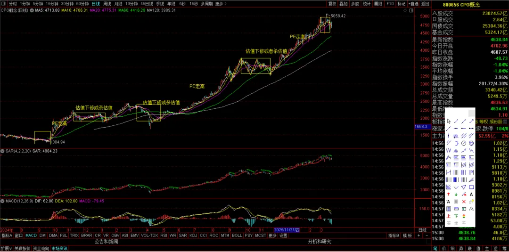Select the triangle drawing tool
This screenshot has height=252, width=509.
tap(464, 187)
